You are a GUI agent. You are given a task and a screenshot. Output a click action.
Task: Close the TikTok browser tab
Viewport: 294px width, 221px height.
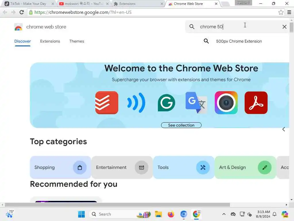pyautogui.click(x=53, y=4)
